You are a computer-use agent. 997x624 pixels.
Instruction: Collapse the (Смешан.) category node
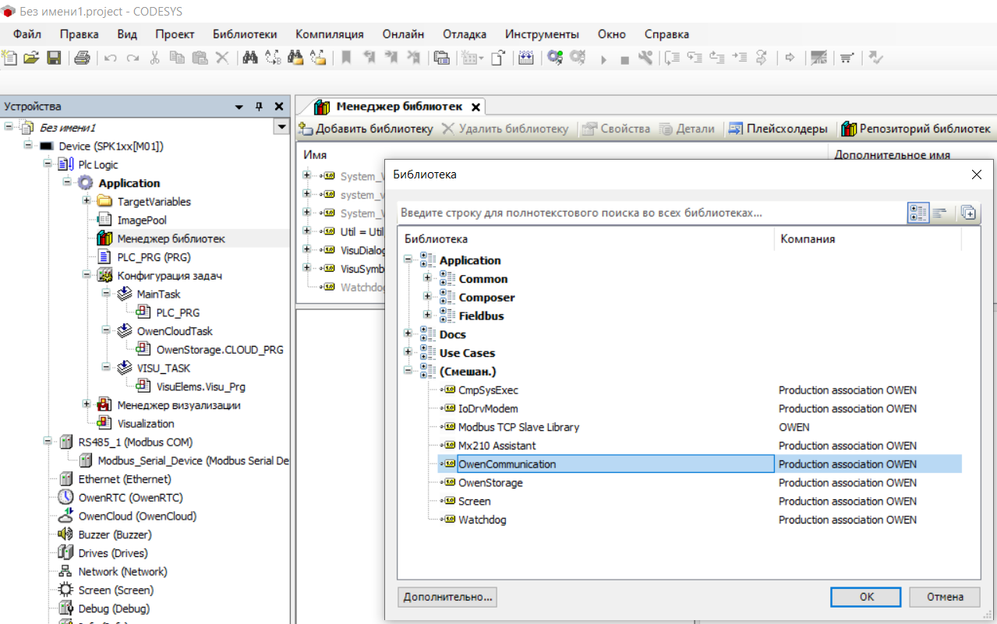[408, 372]
